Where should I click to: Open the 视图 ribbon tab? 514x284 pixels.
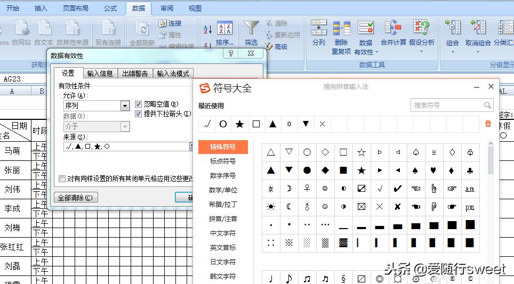(195, 9)
